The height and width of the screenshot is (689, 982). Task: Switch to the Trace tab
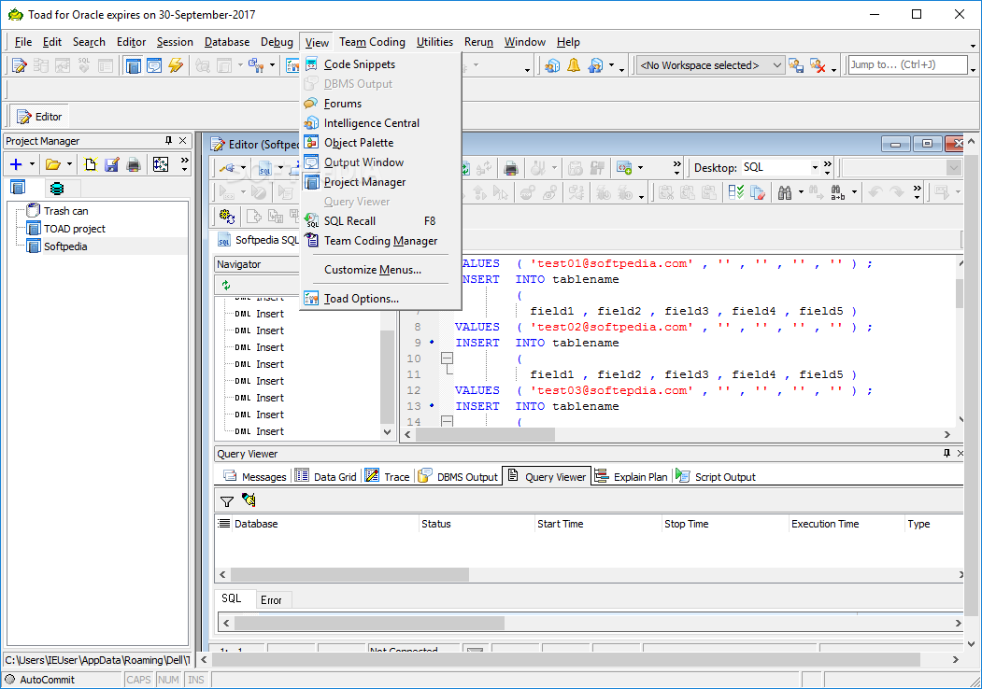pos(387,476)
